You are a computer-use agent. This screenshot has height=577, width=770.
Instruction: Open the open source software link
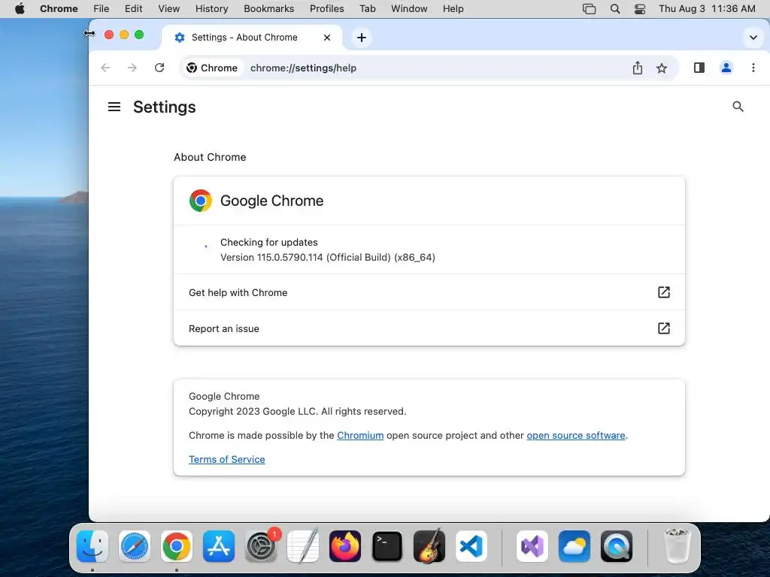576,435
